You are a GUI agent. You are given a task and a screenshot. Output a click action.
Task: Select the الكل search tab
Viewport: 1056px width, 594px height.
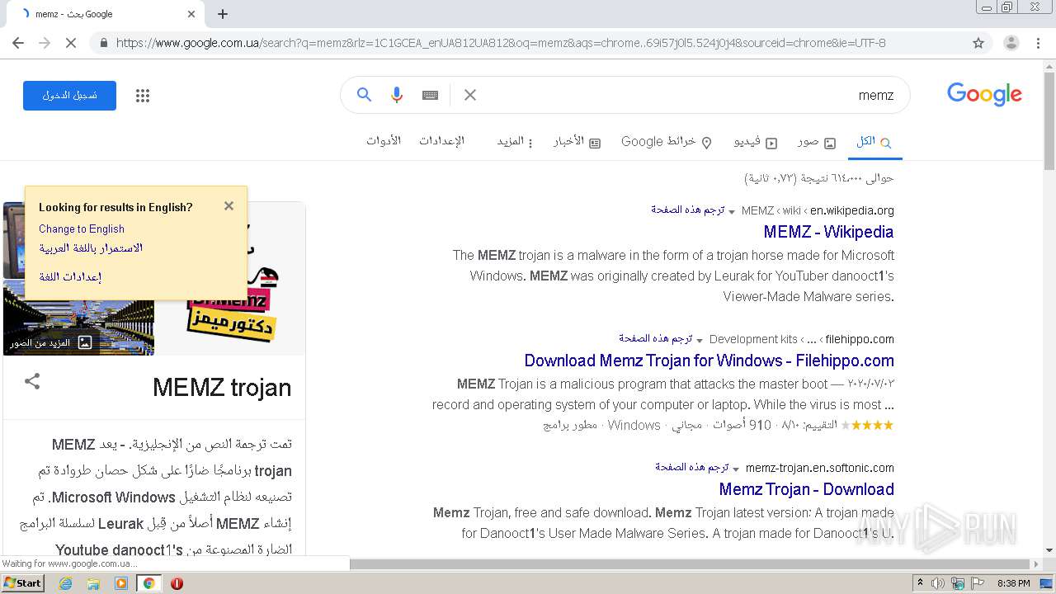click(x=874, y=142)
